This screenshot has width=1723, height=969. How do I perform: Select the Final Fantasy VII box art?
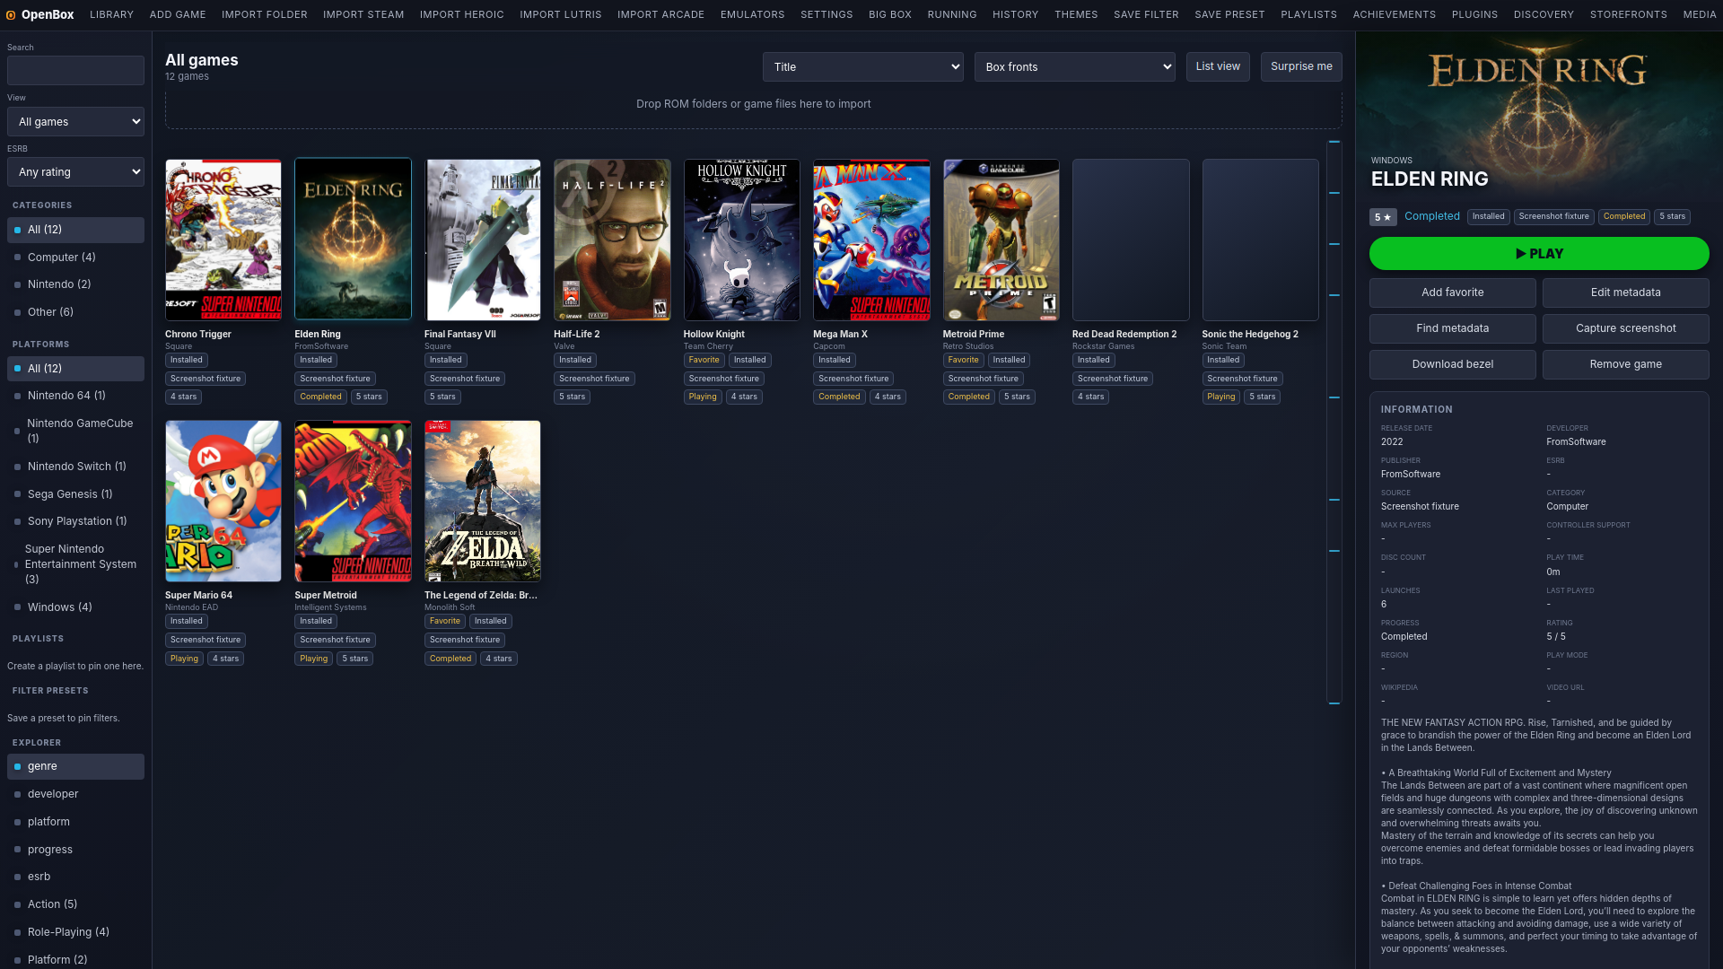(x=483, y=240)
